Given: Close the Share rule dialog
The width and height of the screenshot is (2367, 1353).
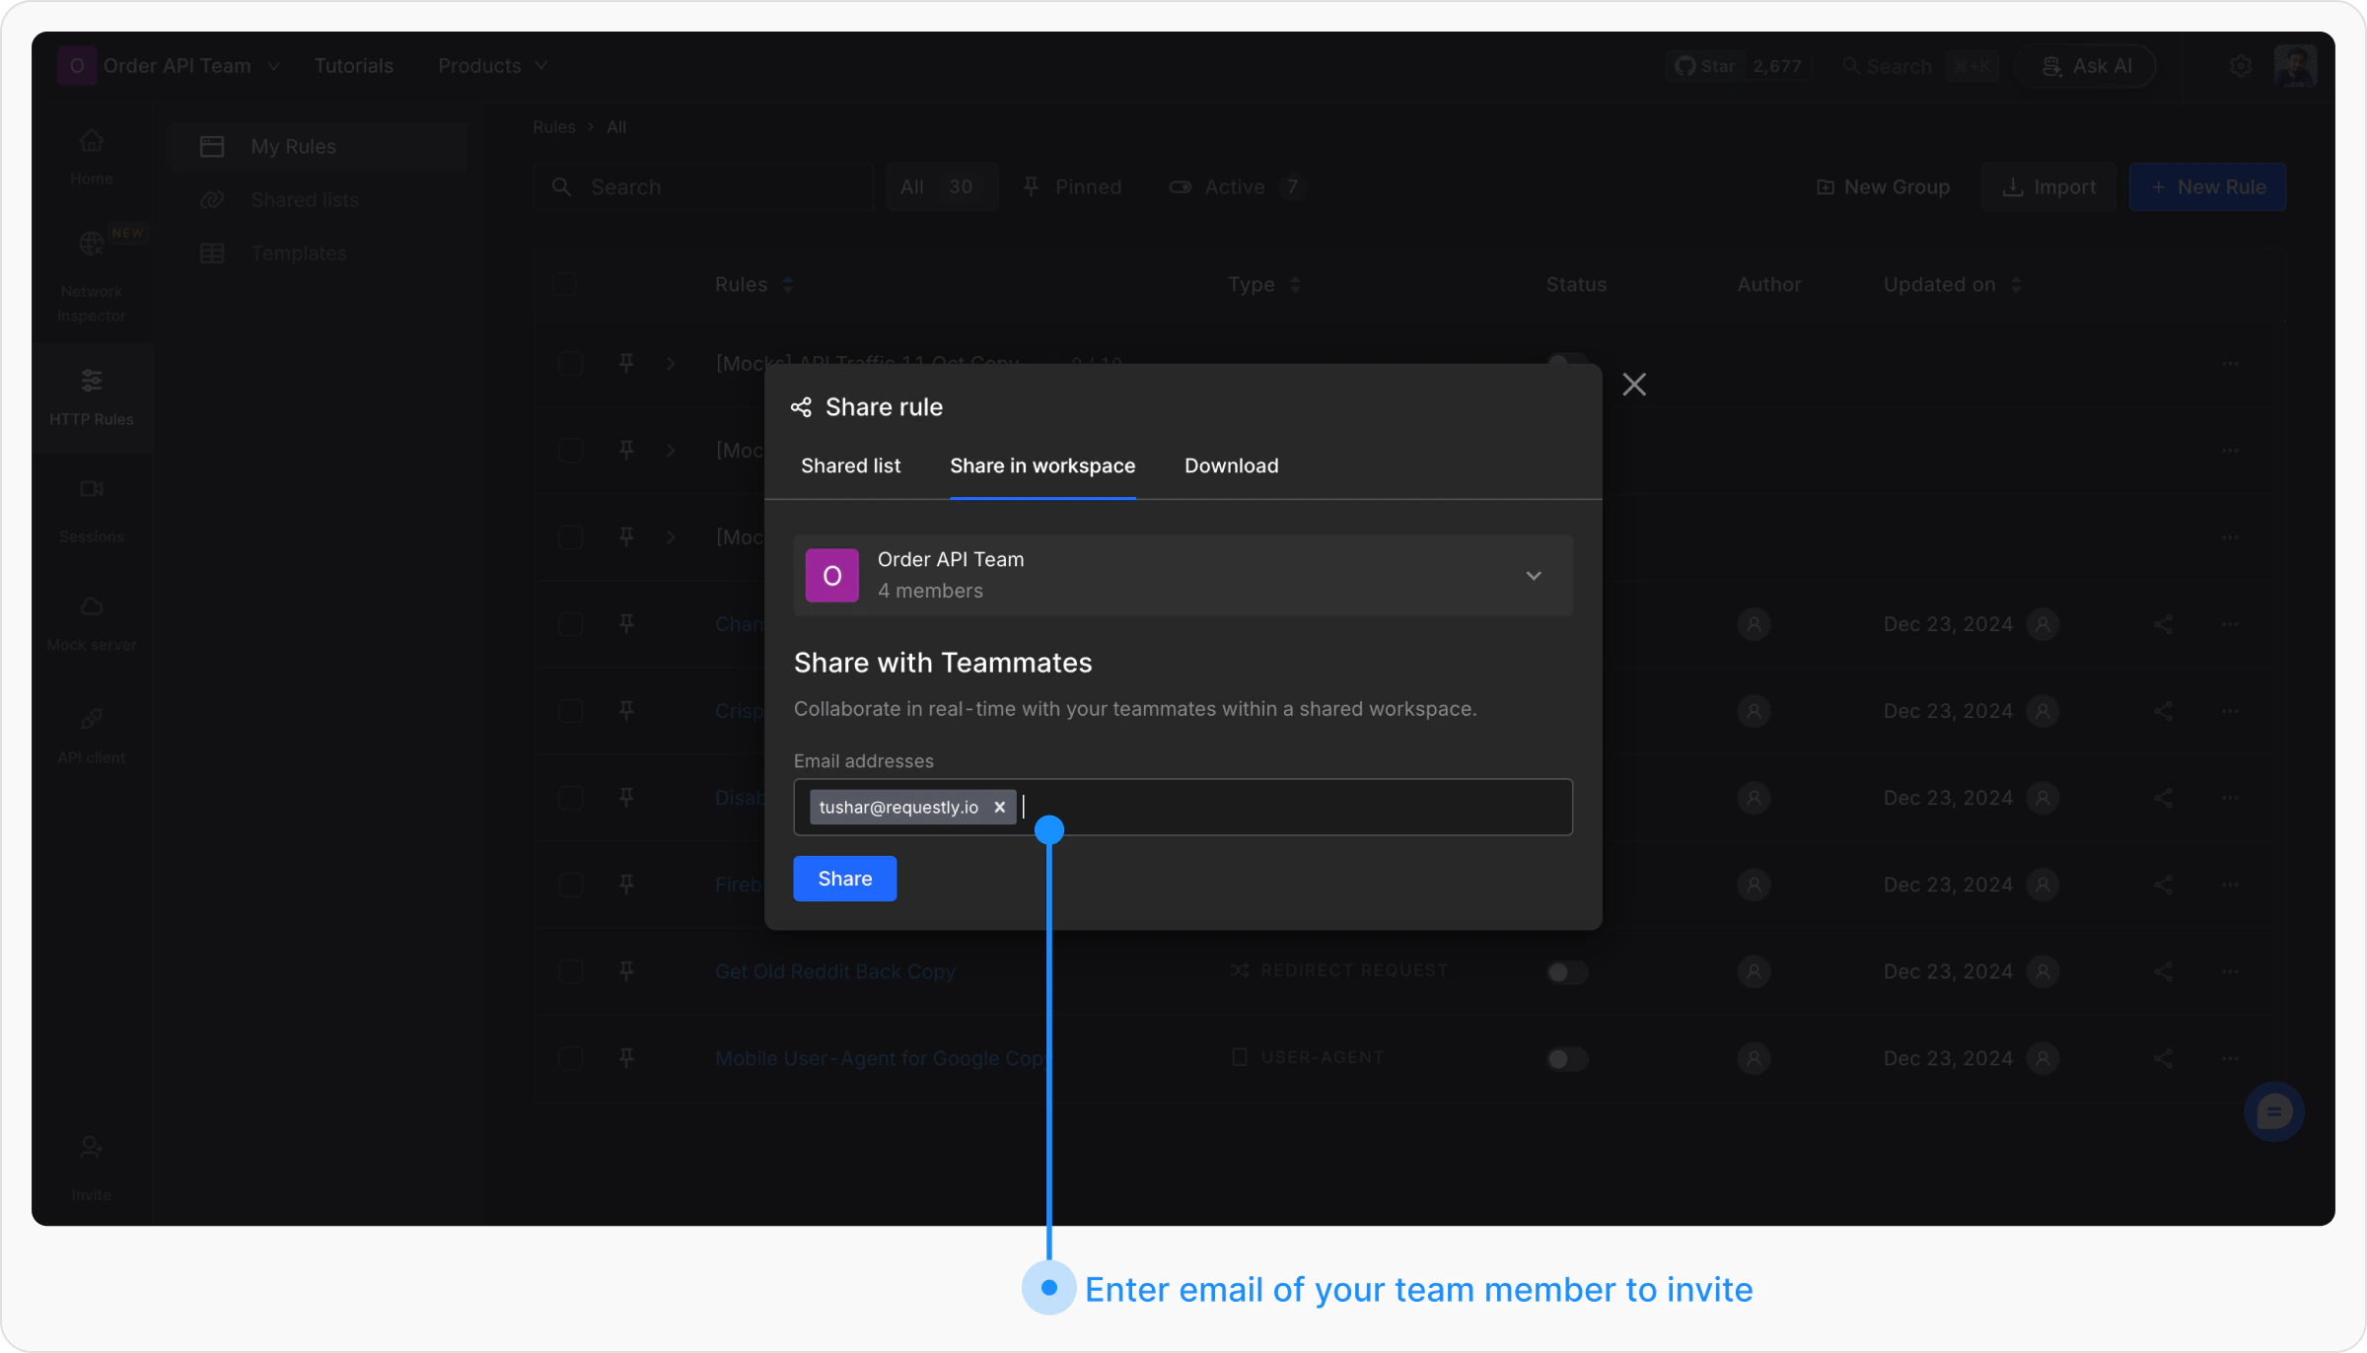Looking at the screenshot, I should (1634, 385).
